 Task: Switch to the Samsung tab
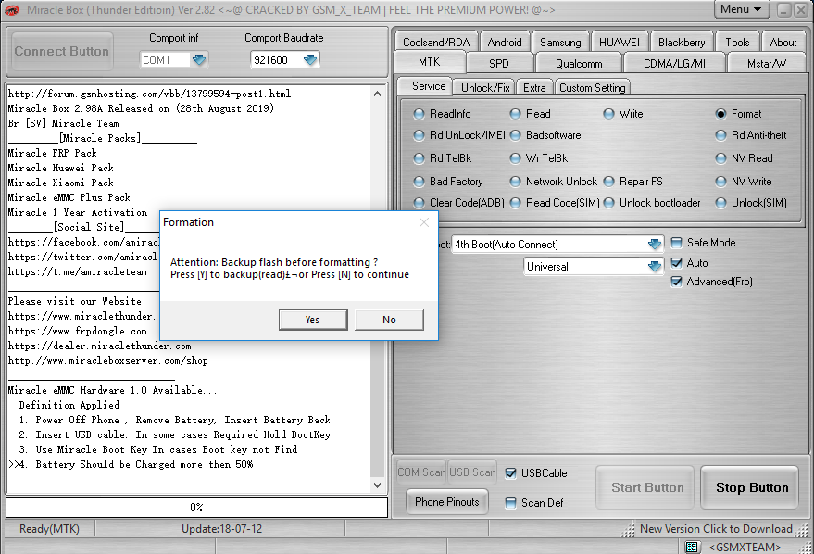tap(560, 43)
